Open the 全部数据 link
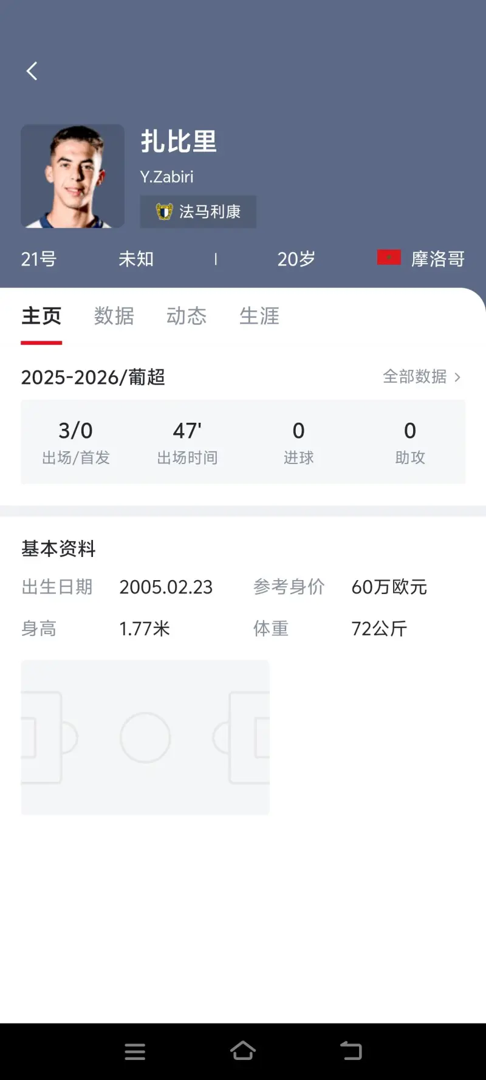 415,377
